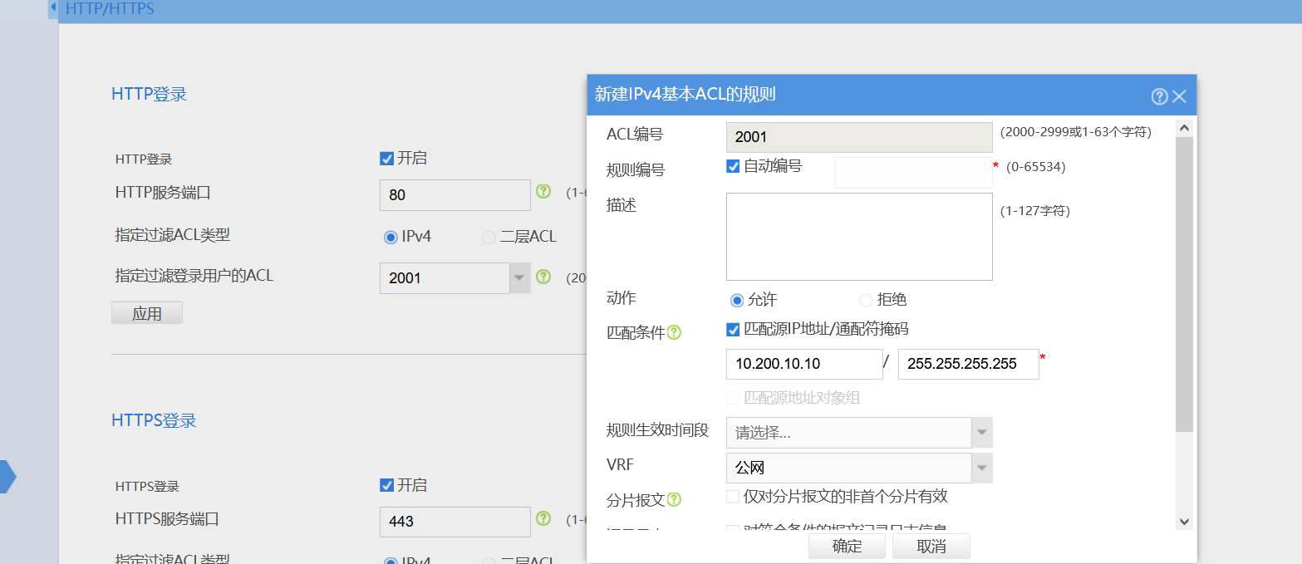Toggle the 自动编号 checkbox

point(733,166)
